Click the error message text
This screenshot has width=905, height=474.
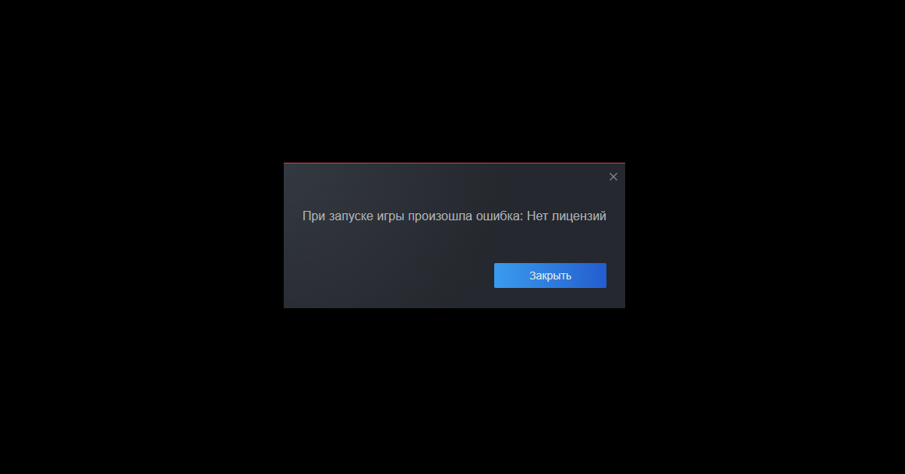tap(454, 216)
